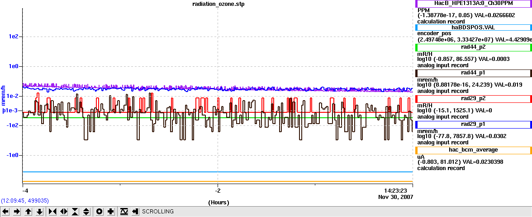Select the rad44_p2 curve label

[473, 47]
